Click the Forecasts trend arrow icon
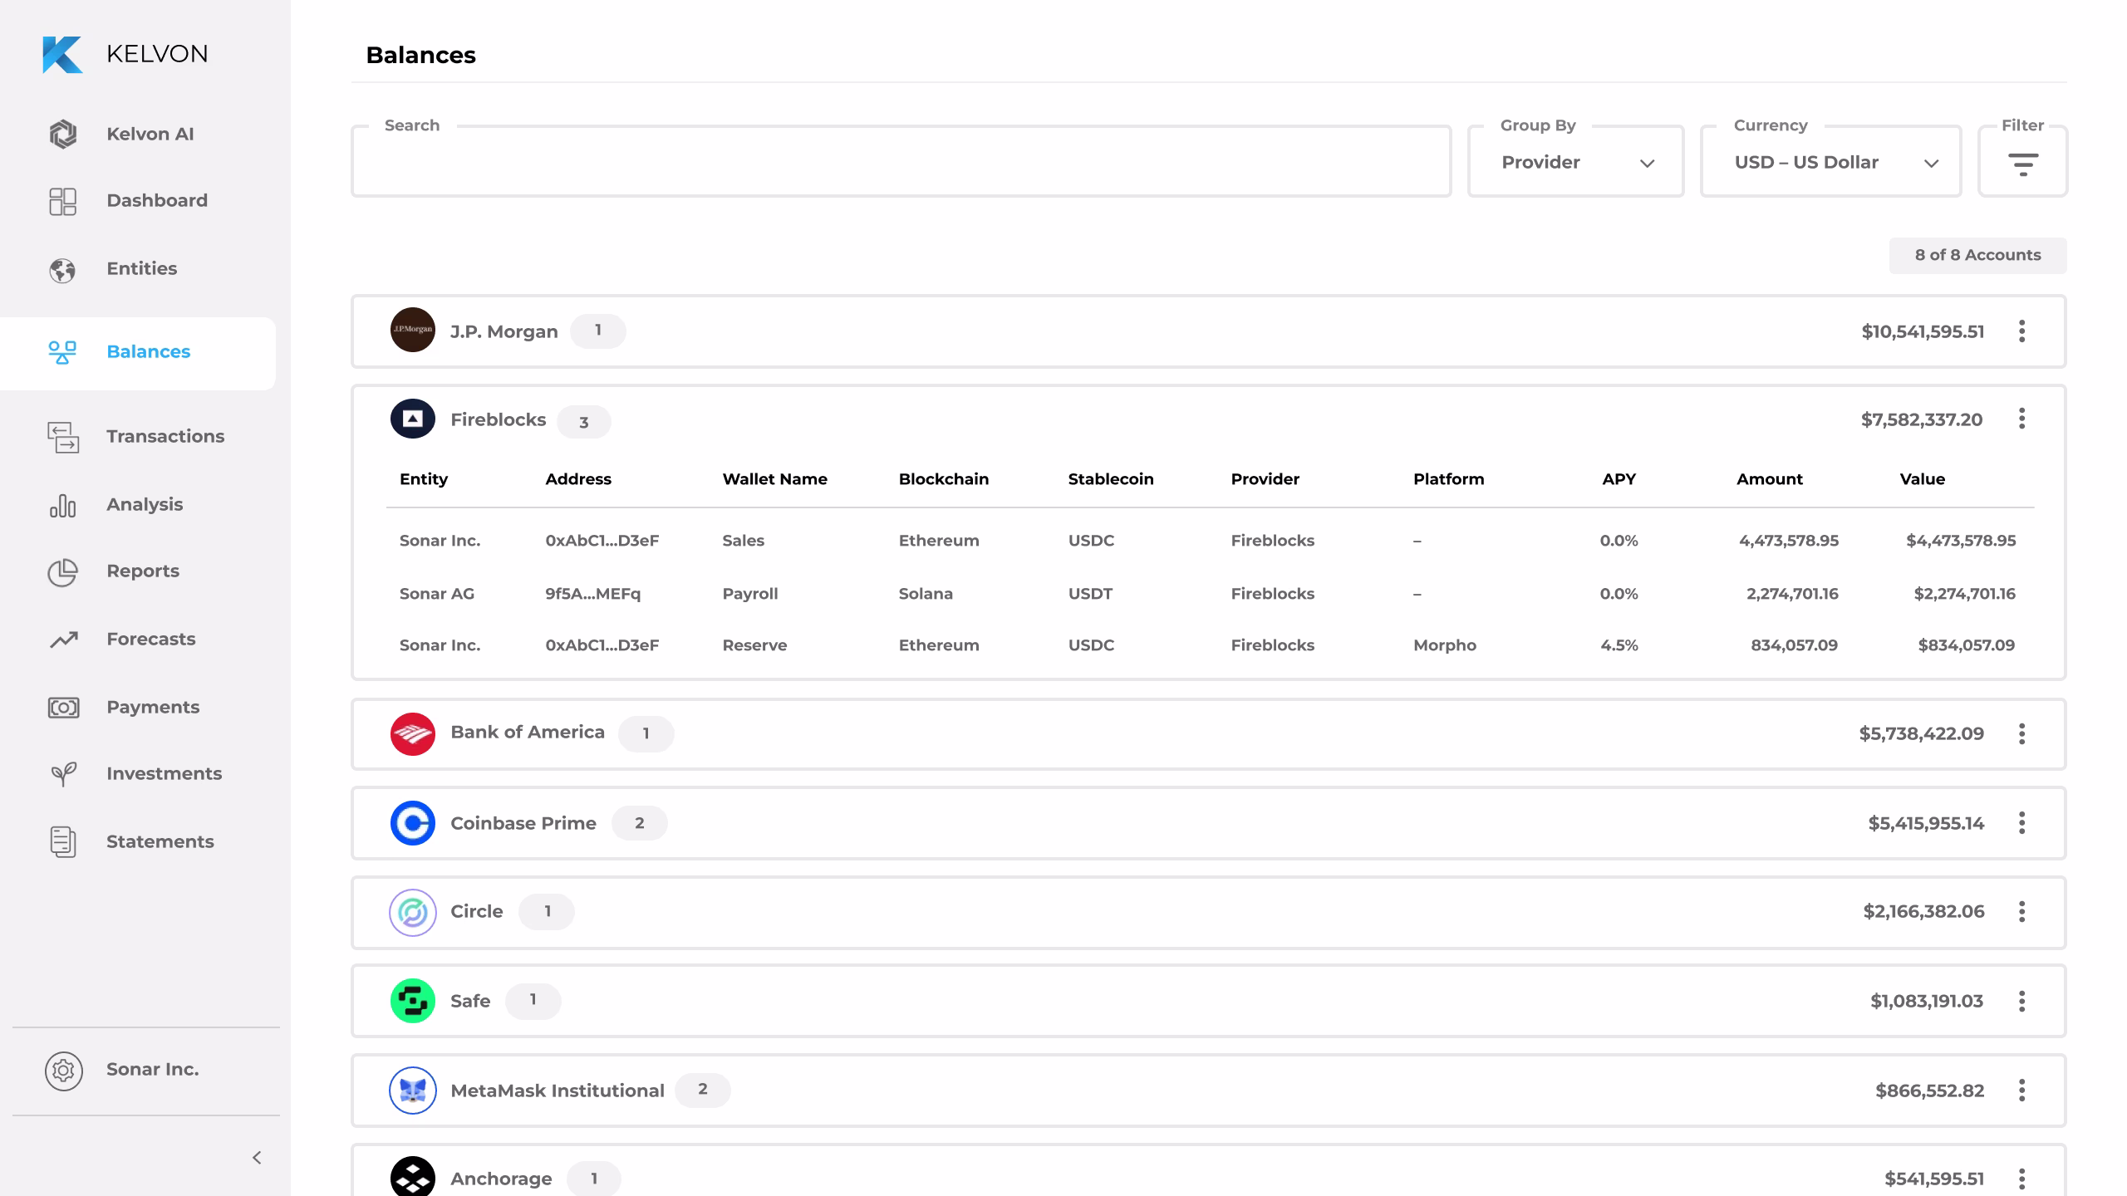The image size is (2127, 1196). [x=63, y=640]
